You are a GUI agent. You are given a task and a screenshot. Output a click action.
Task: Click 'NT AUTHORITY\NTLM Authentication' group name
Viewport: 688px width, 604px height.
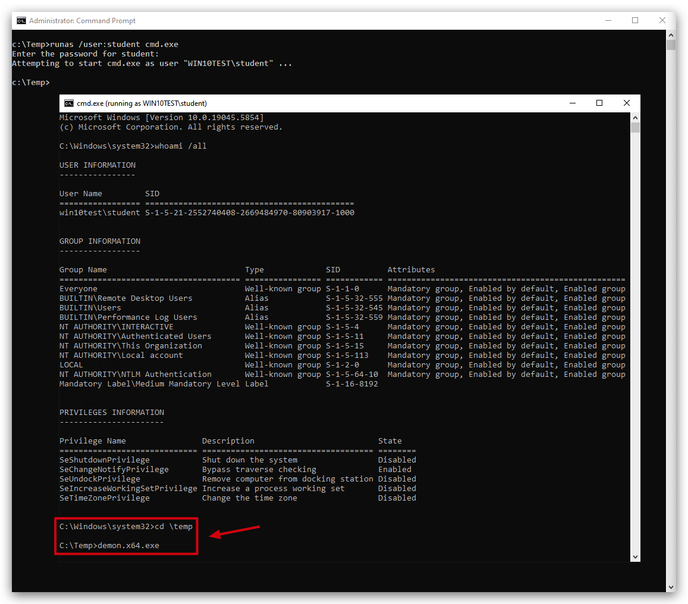[x=136, y=374]
